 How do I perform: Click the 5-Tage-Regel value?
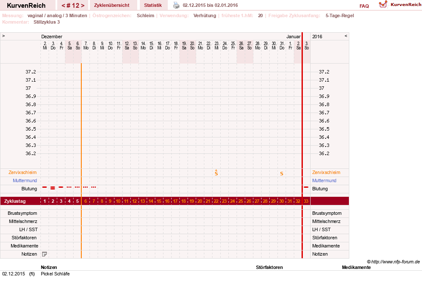pos(340,15)
